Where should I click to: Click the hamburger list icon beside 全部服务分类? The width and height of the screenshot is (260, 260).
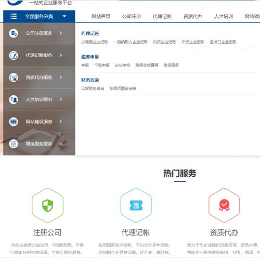[14, 16]
